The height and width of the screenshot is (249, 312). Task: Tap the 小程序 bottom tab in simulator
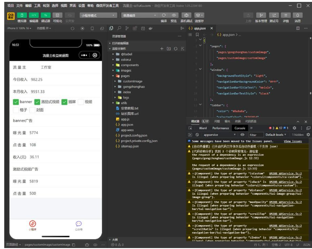tap(33, 225)
